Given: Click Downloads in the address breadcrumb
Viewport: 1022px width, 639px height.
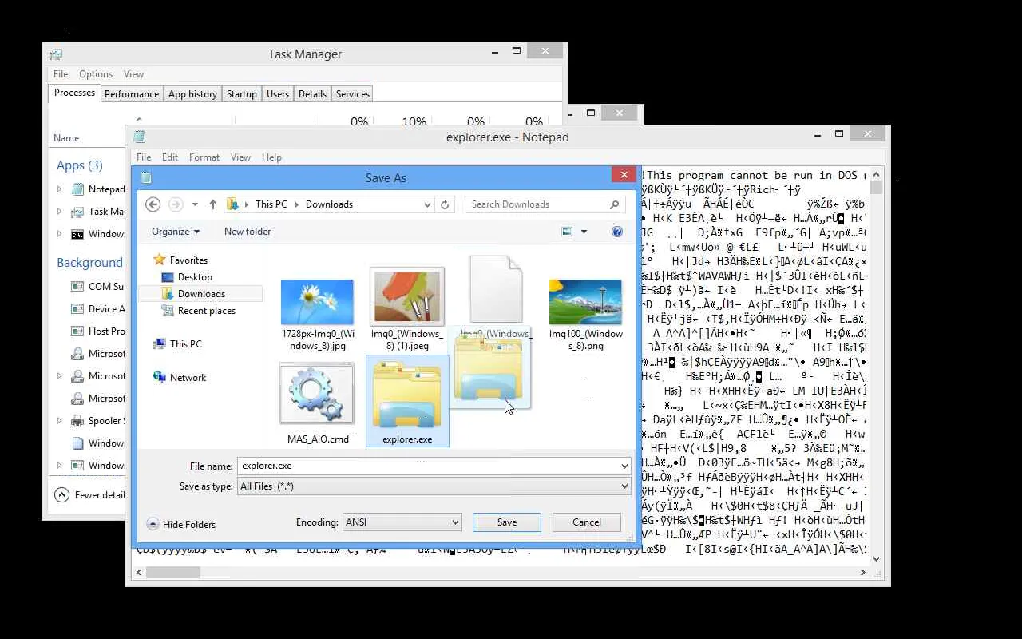Looking at the screenshot, I should [329, 204].
